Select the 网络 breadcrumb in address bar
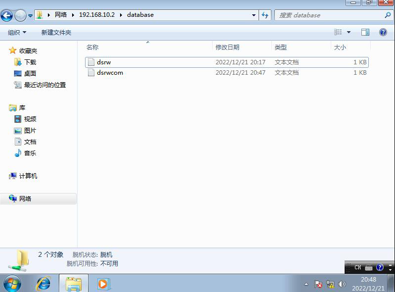 pos(61,15)
